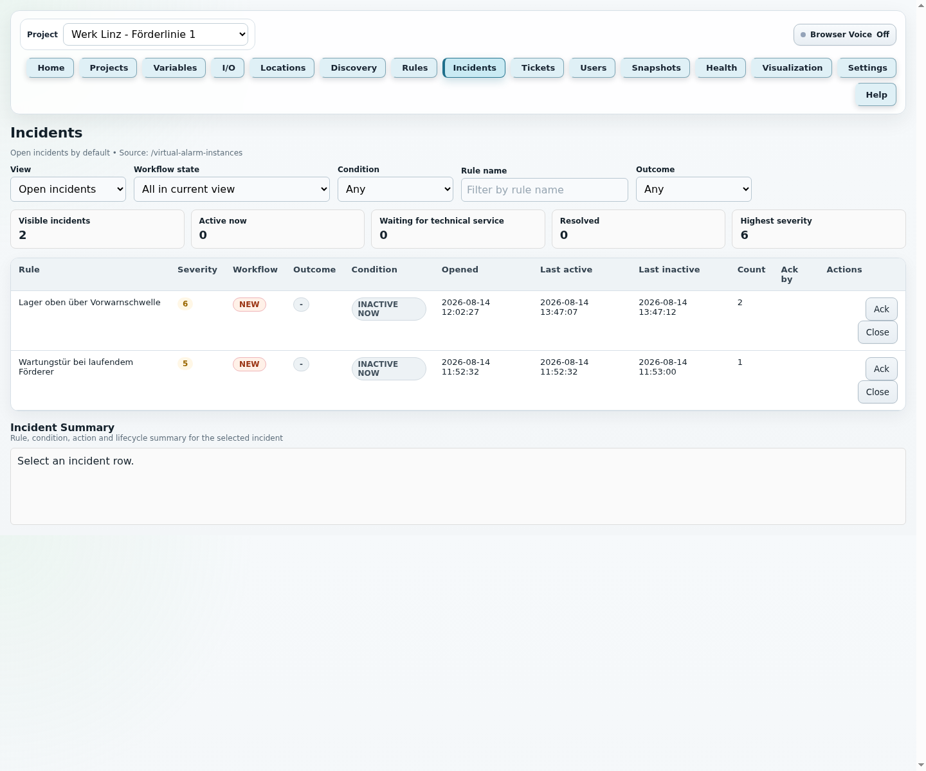Viewport: 926px width, 771px height.
Task: Click the Select an incident row summary box
Action: point(458,486)
